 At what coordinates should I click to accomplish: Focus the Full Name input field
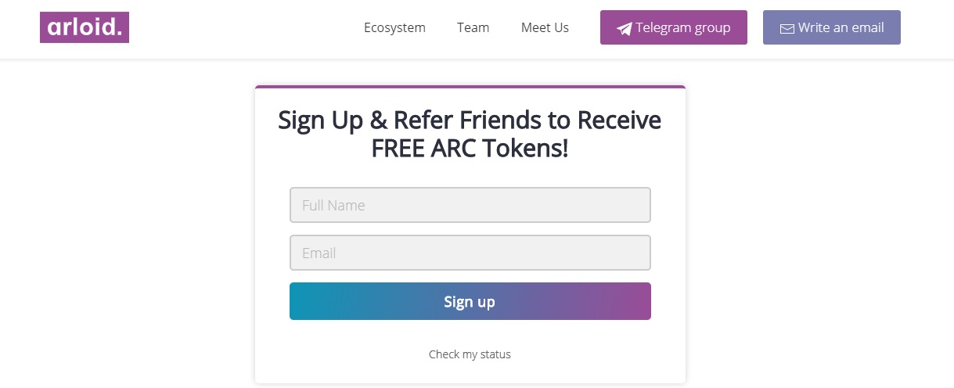point(470,205)
